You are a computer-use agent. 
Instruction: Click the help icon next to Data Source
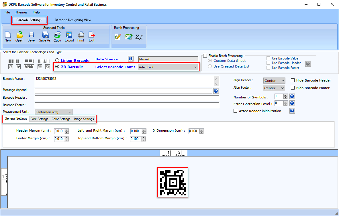[131, 59]
